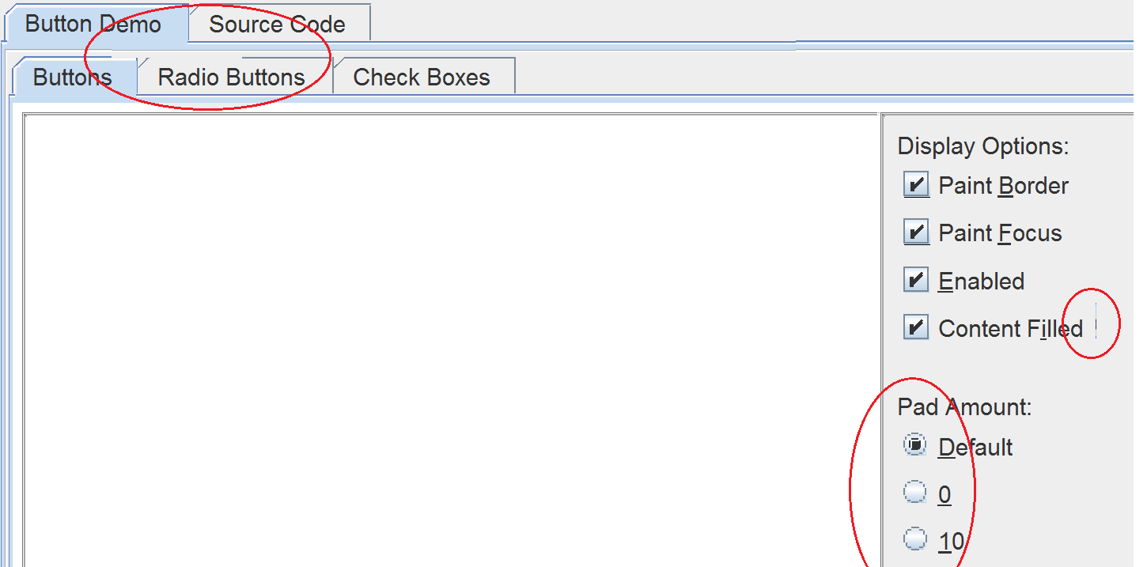Untick the Paint Focus checkbox square

[915, 233]
